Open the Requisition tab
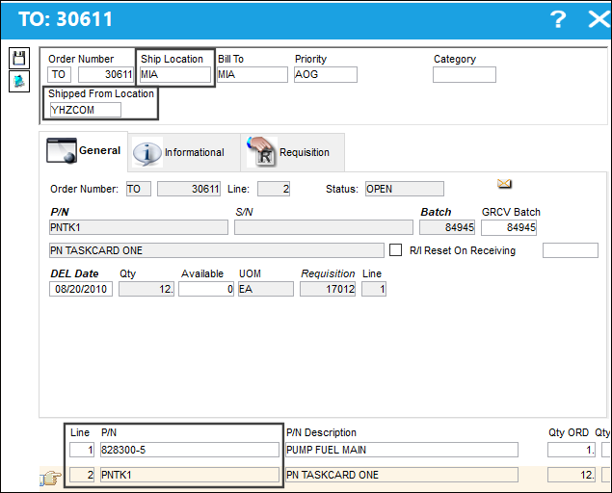 [x=292, y=152]
